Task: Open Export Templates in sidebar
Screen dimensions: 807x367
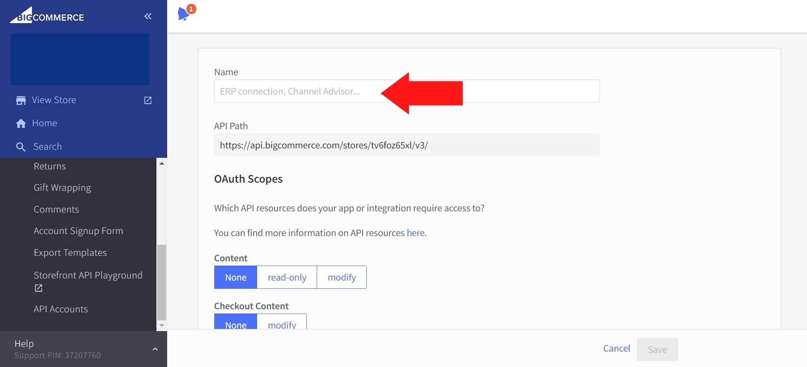Action: pos(70,253)
